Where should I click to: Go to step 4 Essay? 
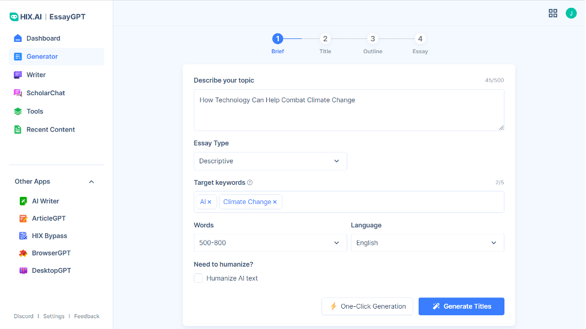click(x=420, y=39)
